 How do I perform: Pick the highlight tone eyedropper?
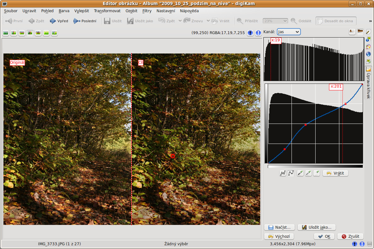point(317,173)
